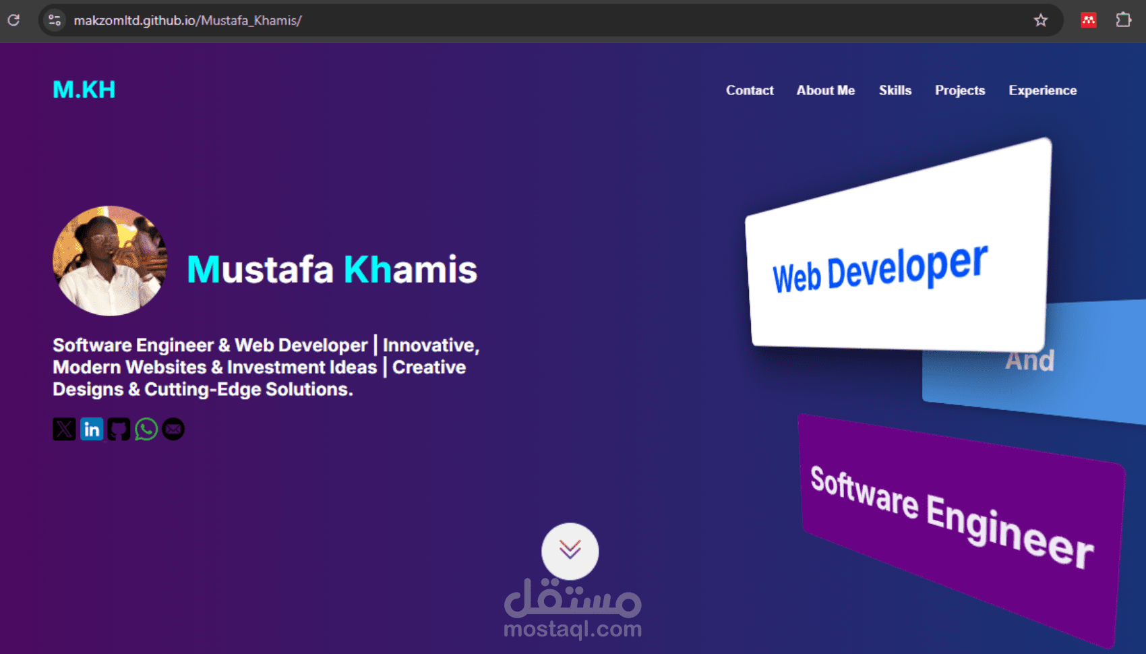
Task: Open the browser extensions puzzle icon
Action: tap(1124, 20)
